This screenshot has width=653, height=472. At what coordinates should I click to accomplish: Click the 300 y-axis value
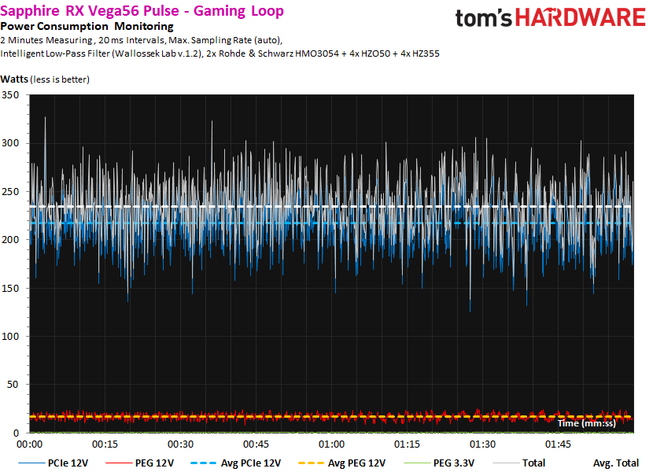10,143
